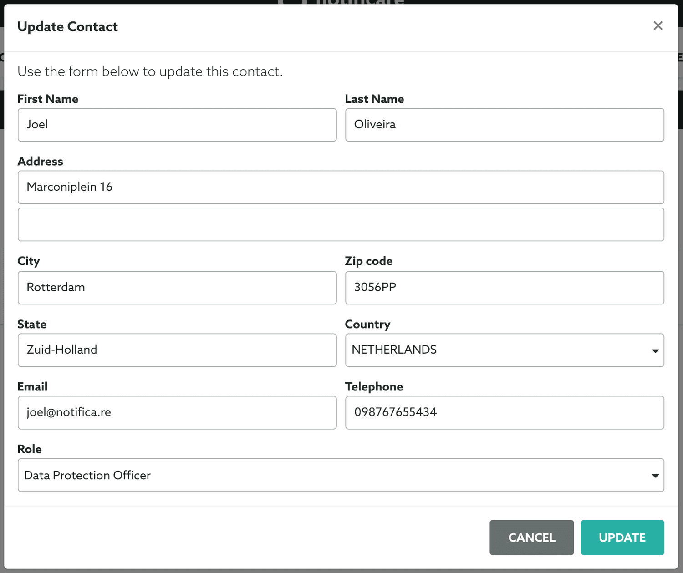Click the "Last Name" label
This screenshot has width=683, height=573.
point(374,99)
